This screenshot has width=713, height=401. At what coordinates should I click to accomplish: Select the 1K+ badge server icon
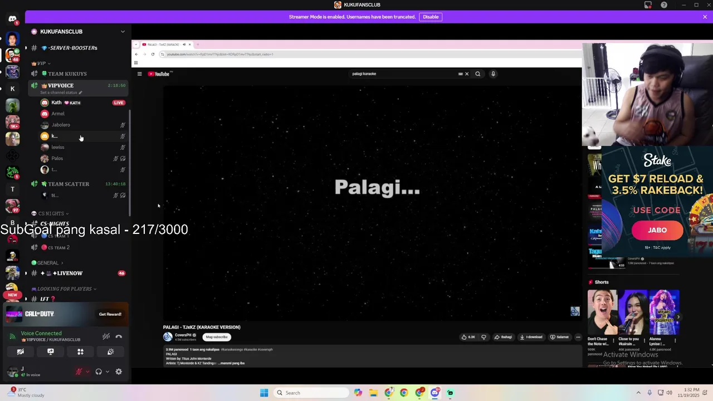(12, 122)
